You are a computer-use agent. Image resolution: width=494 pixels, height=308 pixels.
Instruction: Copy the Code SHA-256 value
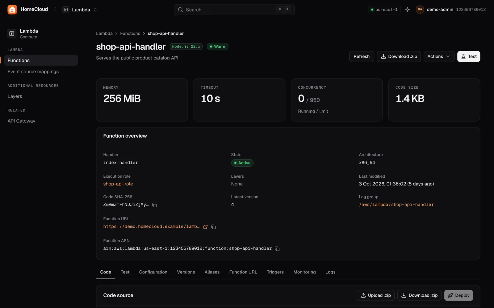click(154, 205)
